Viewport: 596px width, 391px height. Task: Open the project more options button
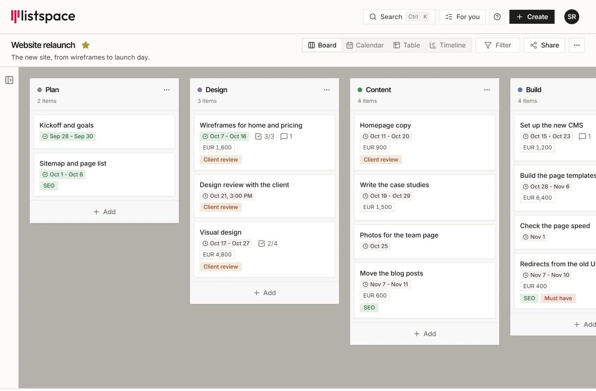click(577, 45)
